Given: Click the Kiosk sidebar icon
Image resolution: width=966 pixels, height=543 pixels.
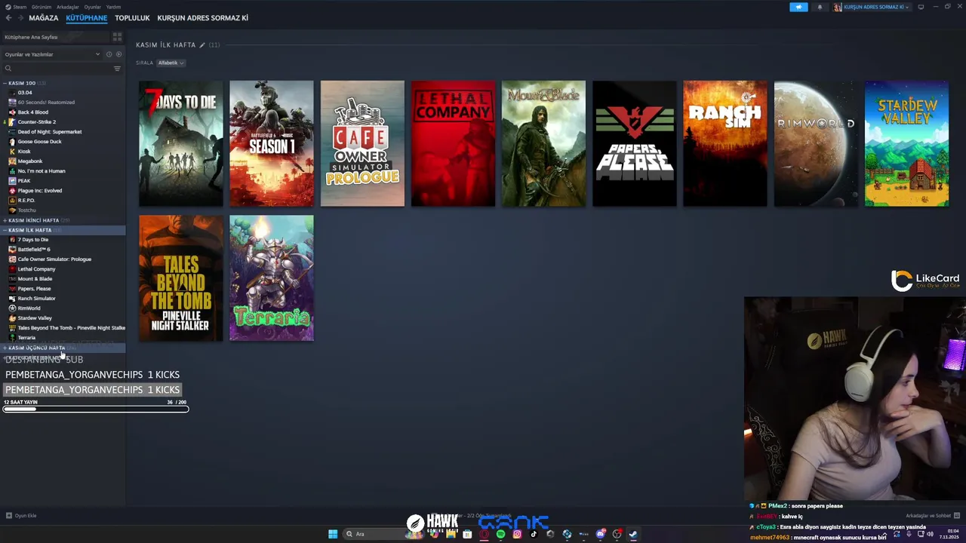Looking at the screenshot, I should coord(12,151).
